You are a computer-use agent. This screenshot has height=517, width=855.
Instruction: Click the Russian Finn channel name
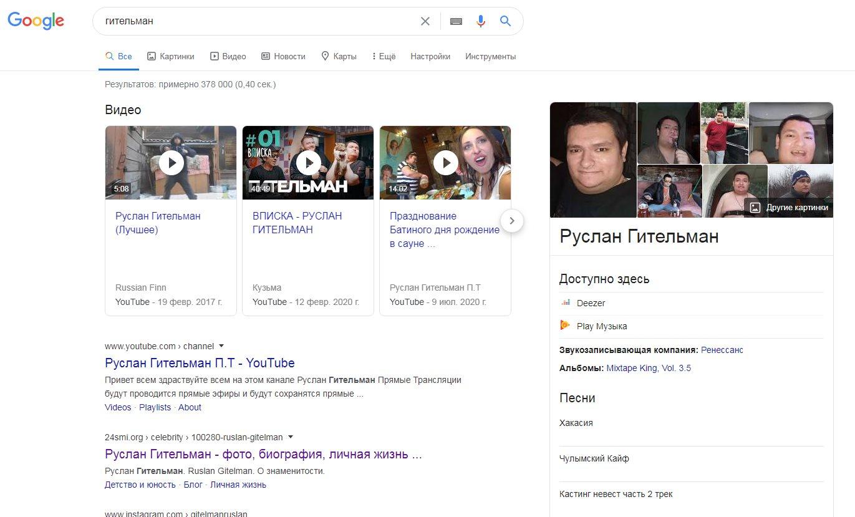tap(141, 287)
